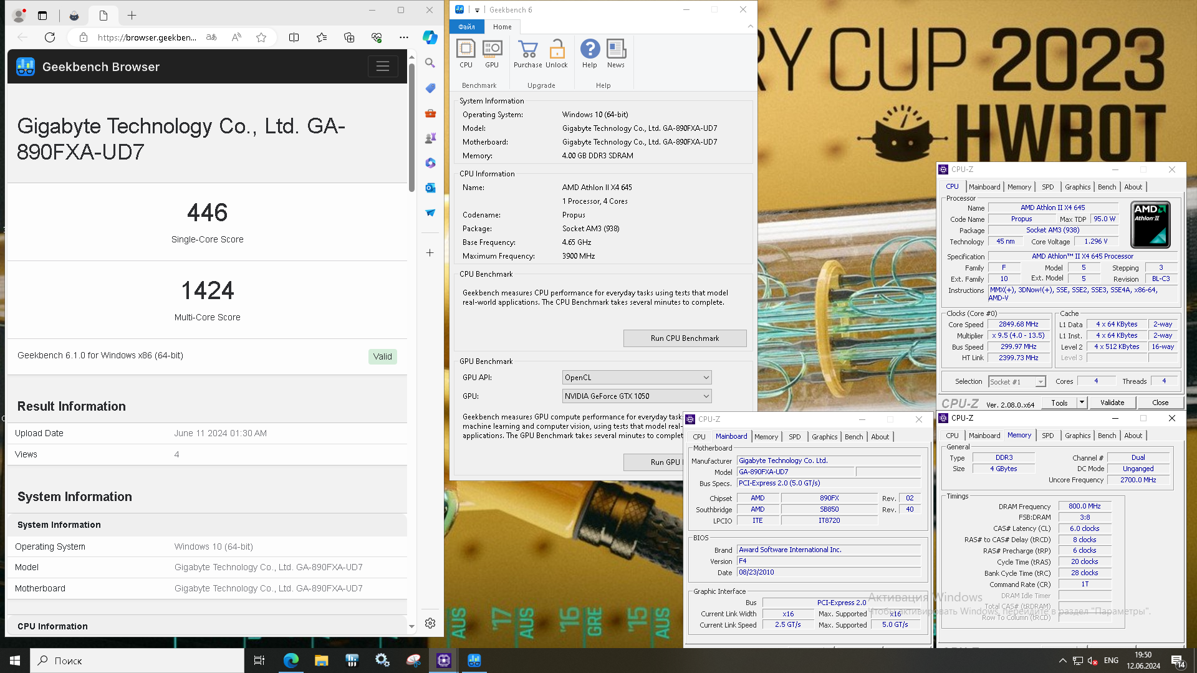
Task: Click the CPU-Z Tools button
Action: coord(1059,403)
